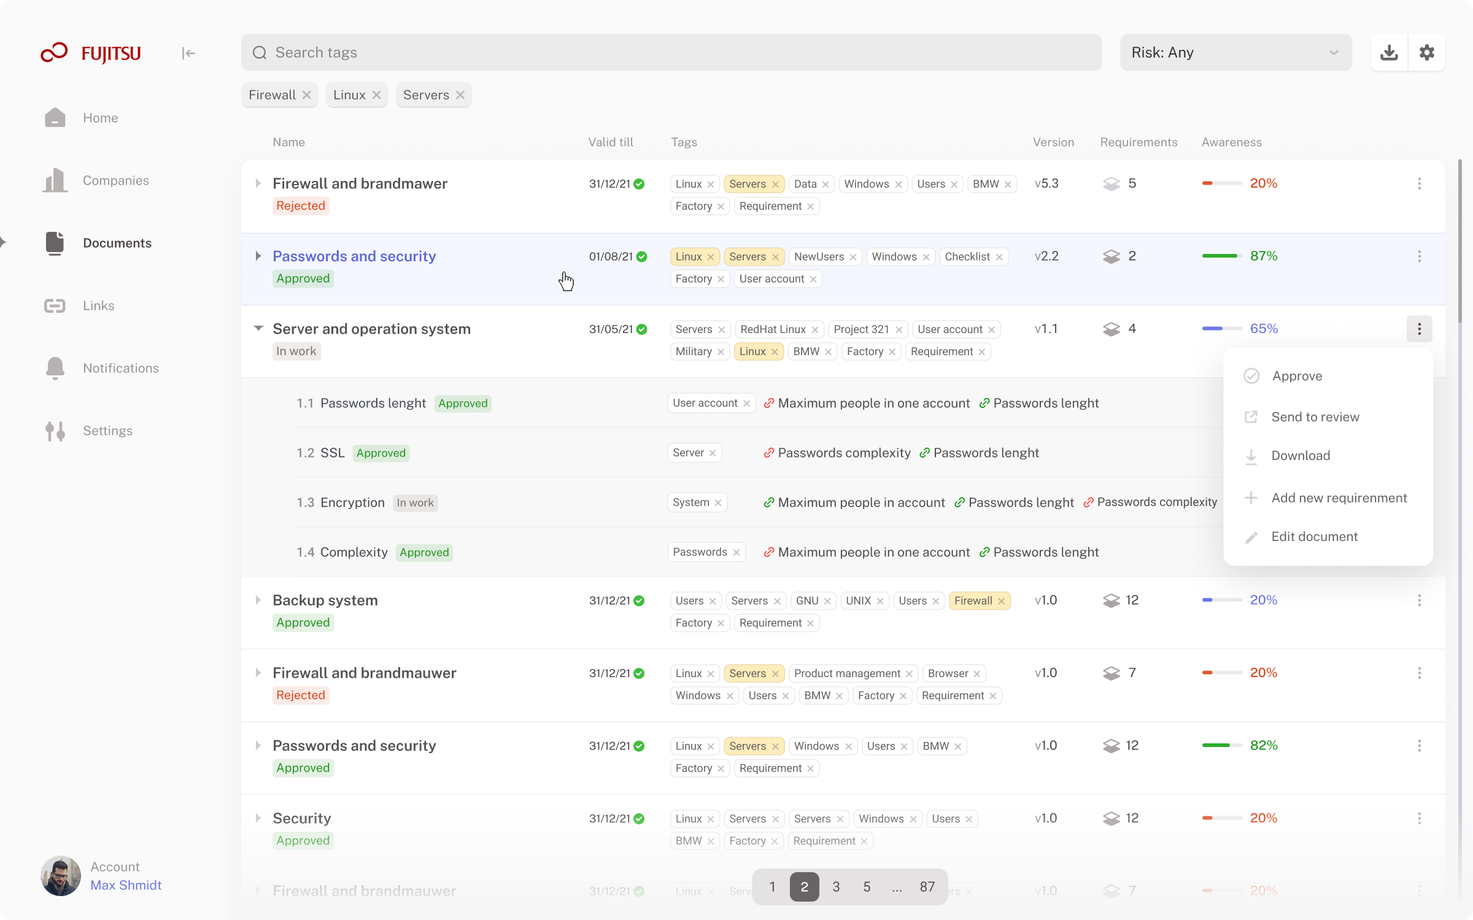Choose Approve in the context menu
The width and height of the screenshot is (1473, 920).
point(1296,376)
